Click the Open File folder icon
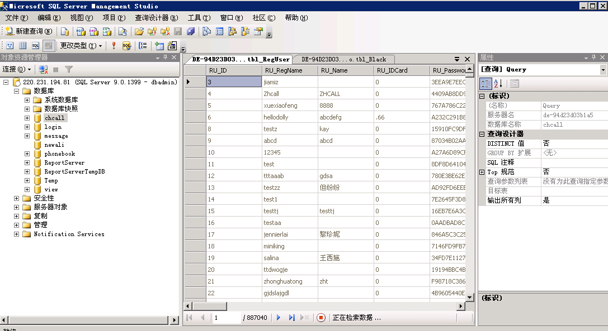608x331 pixels. (x=139, y=31)
